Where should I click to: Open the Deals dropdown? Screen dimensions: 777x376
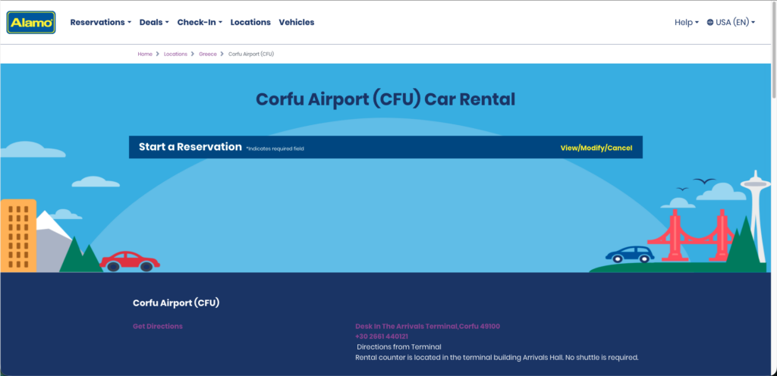154,23
